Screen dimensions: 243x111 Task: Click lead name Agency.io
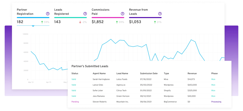click(x=121, y=85)
